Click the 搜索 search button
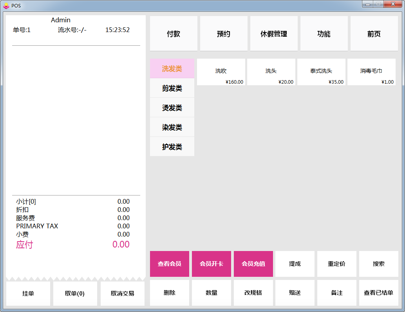The height and width of the screenshot is (312, 405). point(378,264)
